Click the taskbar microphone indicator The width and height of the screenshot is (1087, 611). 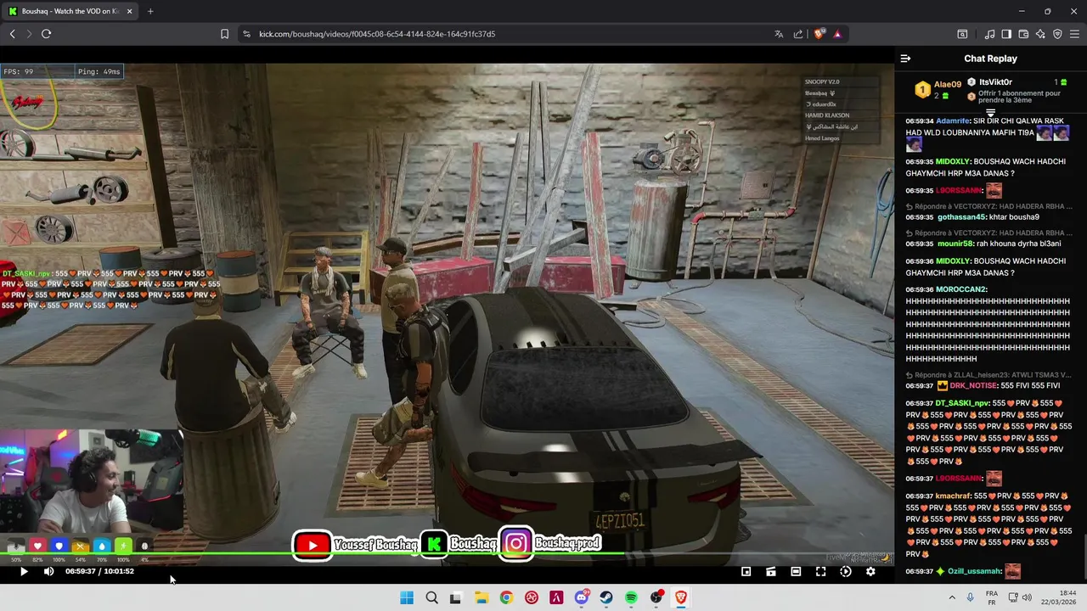click(x=970, y=597)
